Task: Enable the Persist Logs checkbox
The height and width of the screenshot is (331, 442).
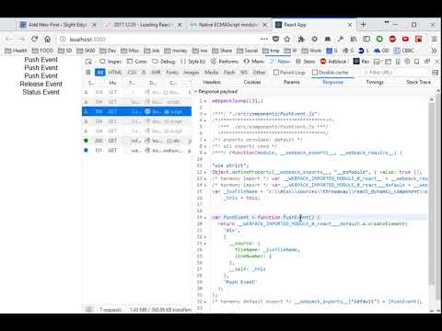Action: 276,73
